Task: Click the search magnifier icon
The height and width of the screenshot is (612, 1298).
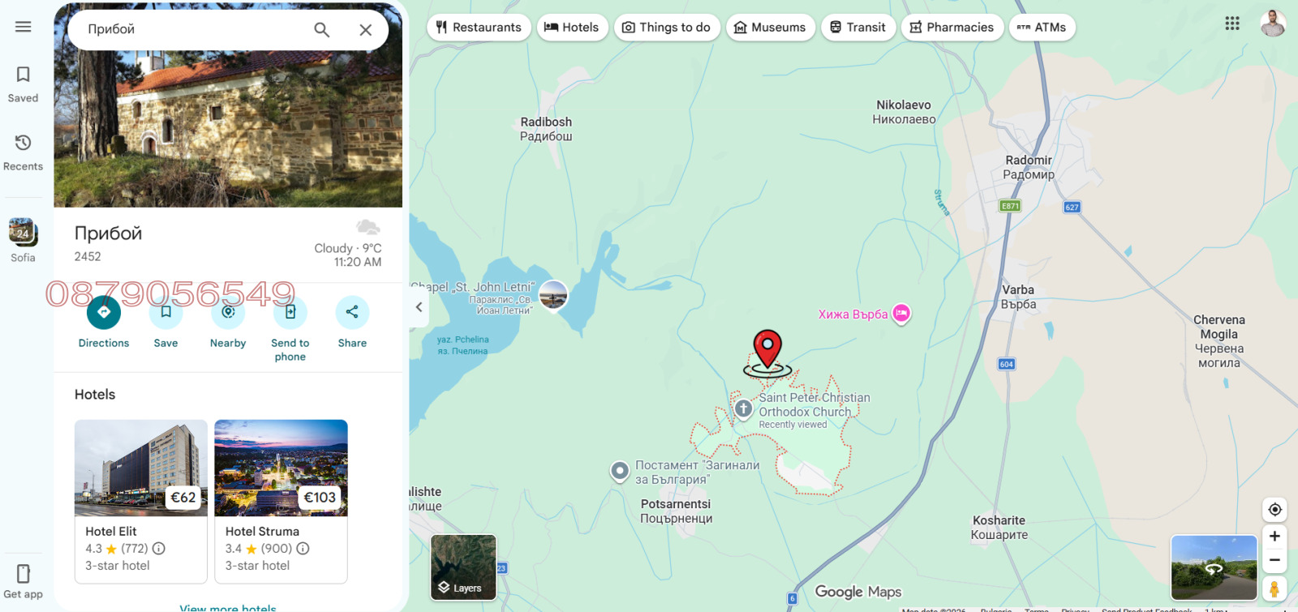Action: point(322,30)
